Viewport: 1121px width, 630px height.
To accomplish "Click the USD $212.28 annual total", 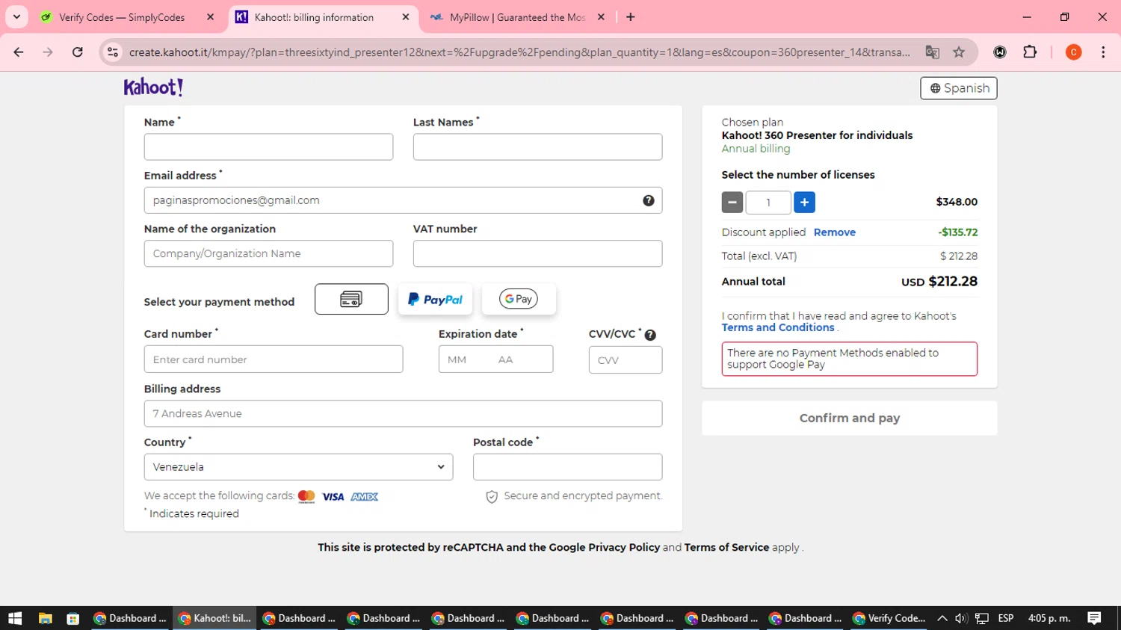I will coord(939,282).
